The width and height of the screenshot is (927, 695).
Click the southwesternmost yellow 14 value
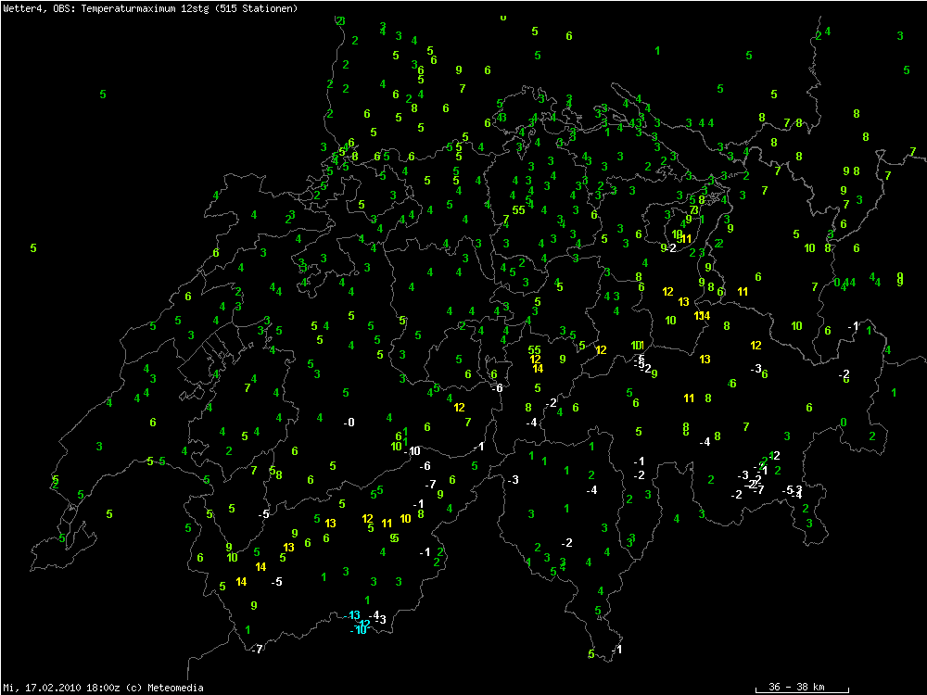(241, 582)
